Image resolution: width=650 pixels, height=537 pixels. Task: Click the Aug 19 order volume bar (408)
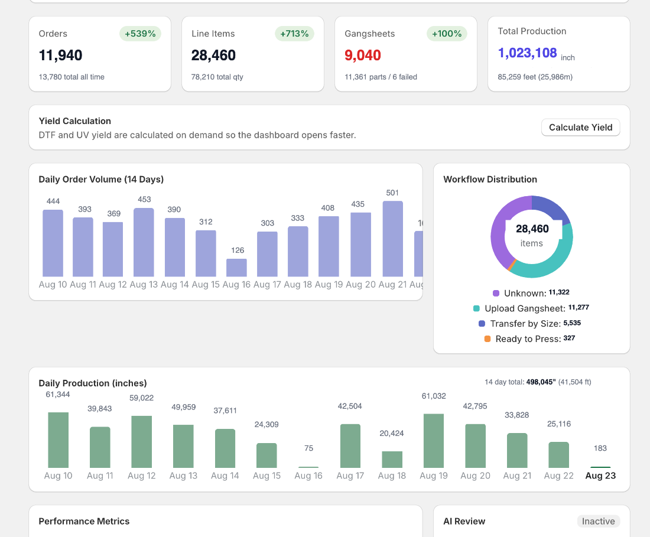pyautogui.click(x=329, y=246)
